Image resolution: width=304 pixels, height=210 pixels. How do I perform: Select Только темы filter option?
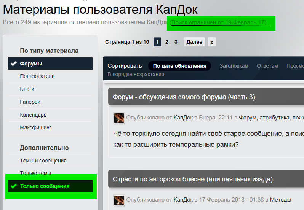tap(35, 173)
